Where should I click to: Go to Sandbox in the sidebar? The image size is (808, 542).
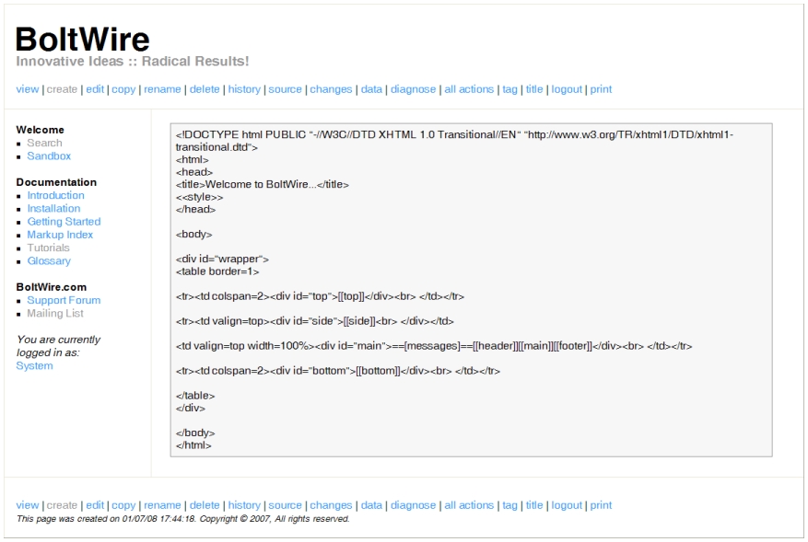(49, 156)
